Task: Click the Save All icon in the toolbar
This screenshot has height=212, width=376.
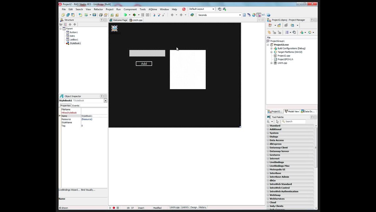Action: 101,15
